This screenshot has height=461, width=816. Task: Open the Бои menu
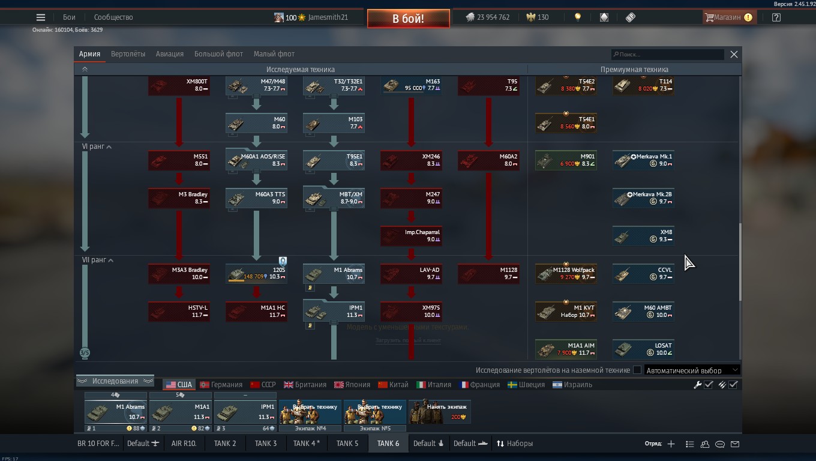tap(70, 17)
